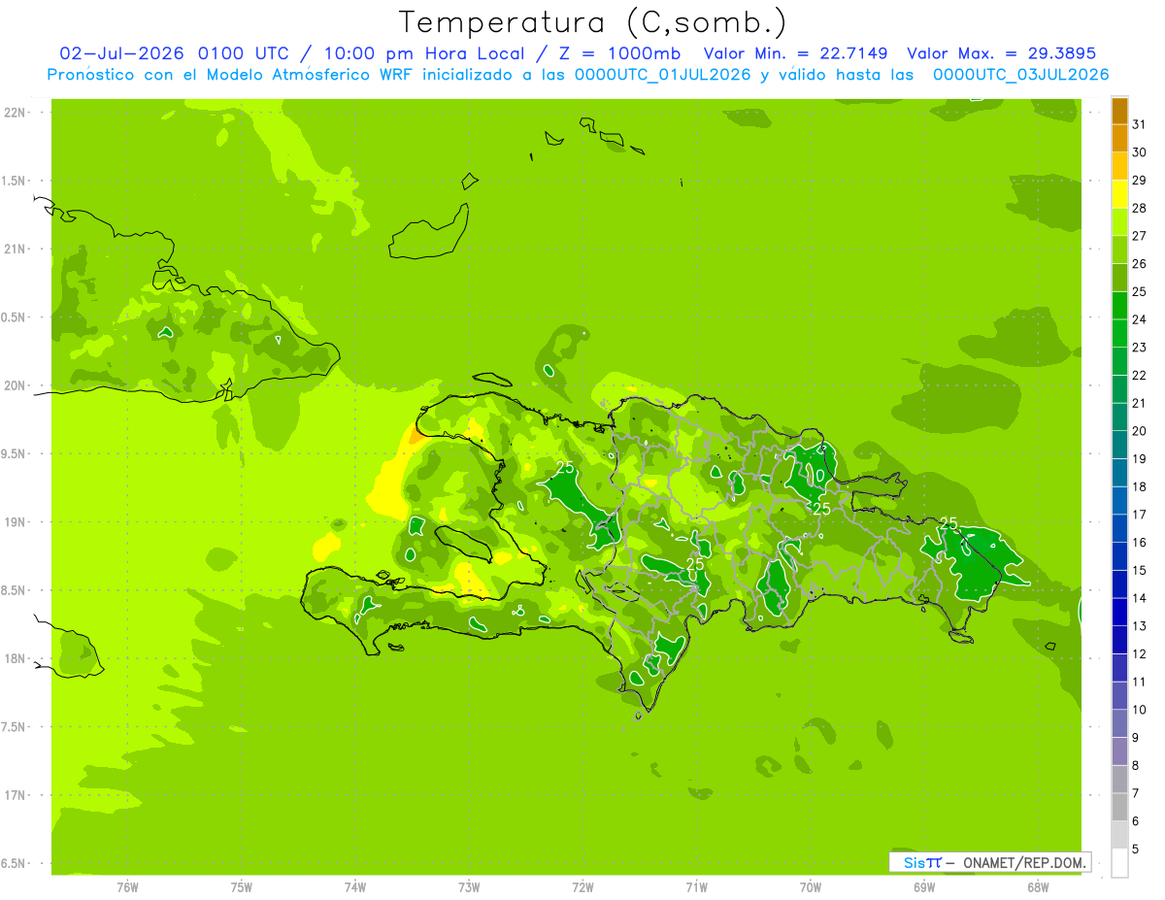The height and width of the screenshot is (900, 1165).
Task: Click the color bar label 31
Action: [1139, 124]
